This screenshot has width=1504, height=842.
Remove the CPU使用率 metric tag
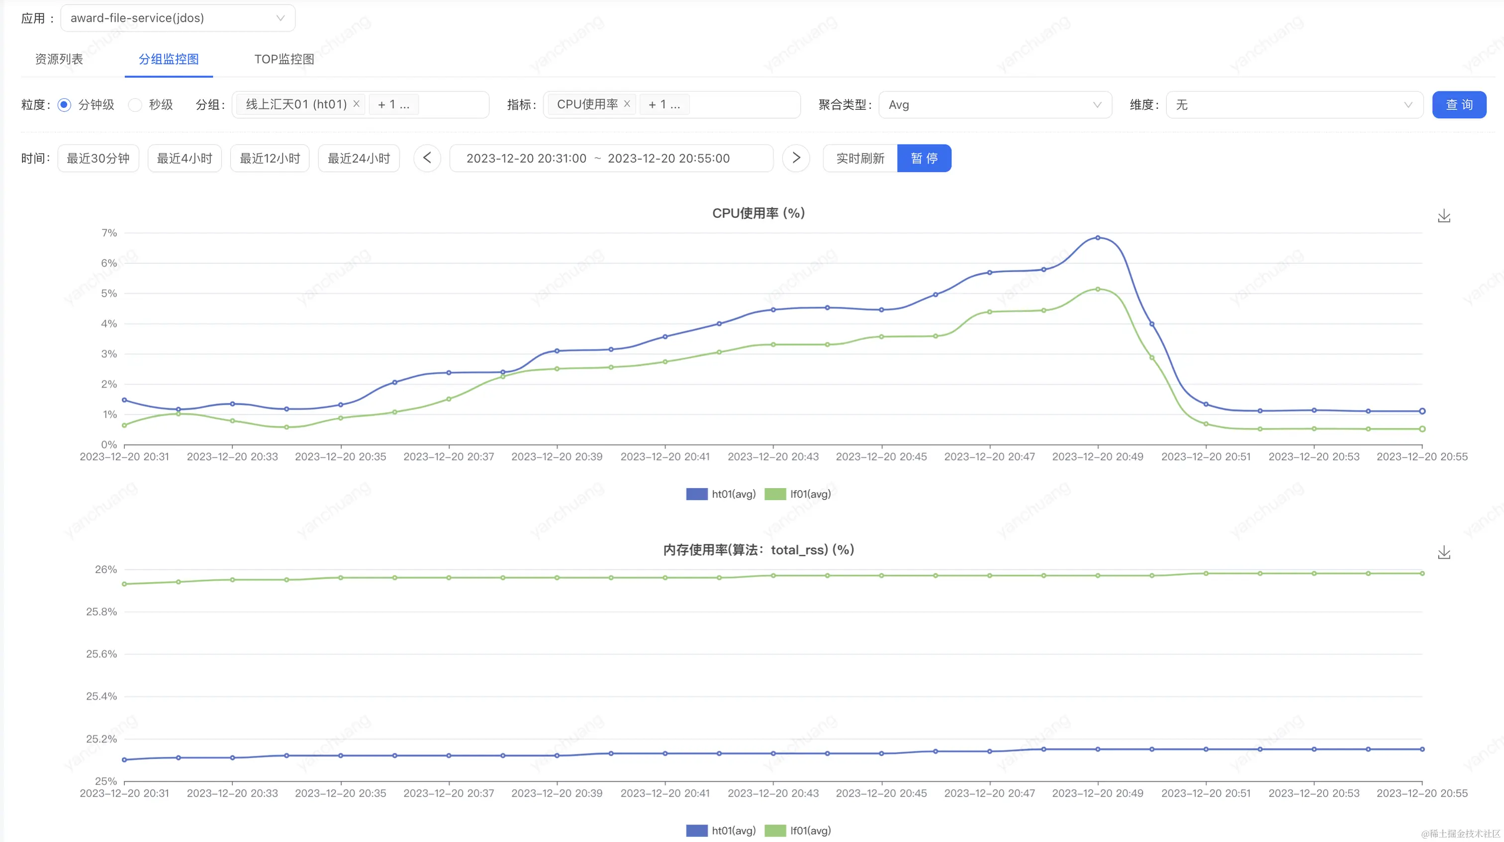click(627, 104)
